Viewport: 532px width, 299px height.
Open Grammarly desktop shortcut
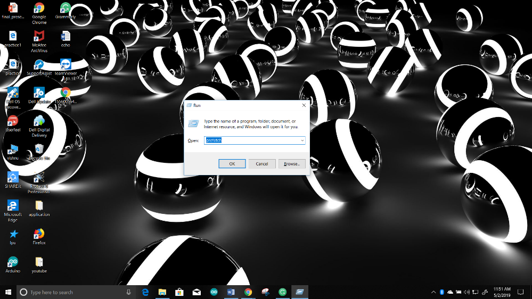pos(65,10)
